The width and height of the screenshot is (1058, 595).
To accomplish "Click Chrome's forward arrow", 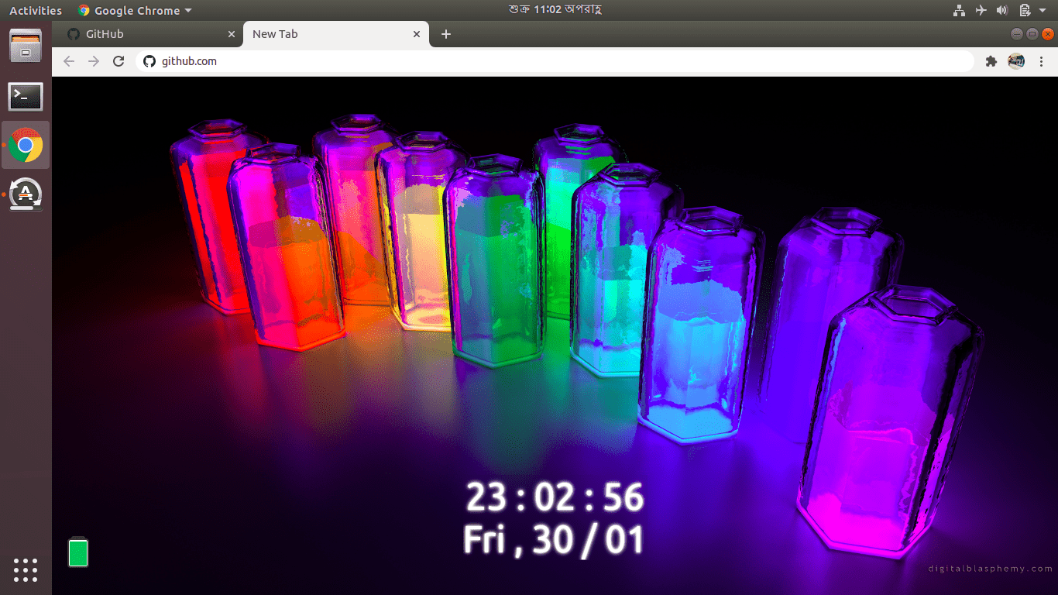I will [94, 61].
